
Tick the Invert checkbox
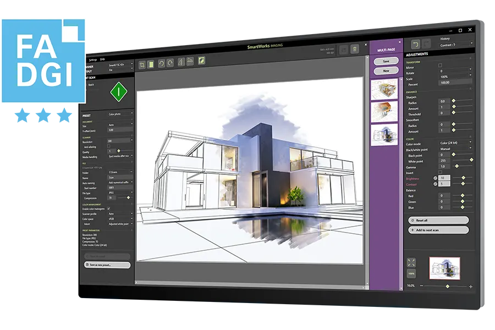[440, 172]
